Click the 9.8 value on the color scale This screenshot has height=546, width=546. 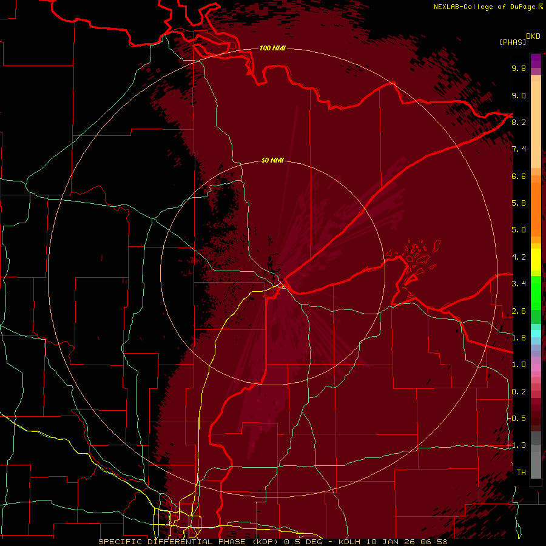coord(519,69)
